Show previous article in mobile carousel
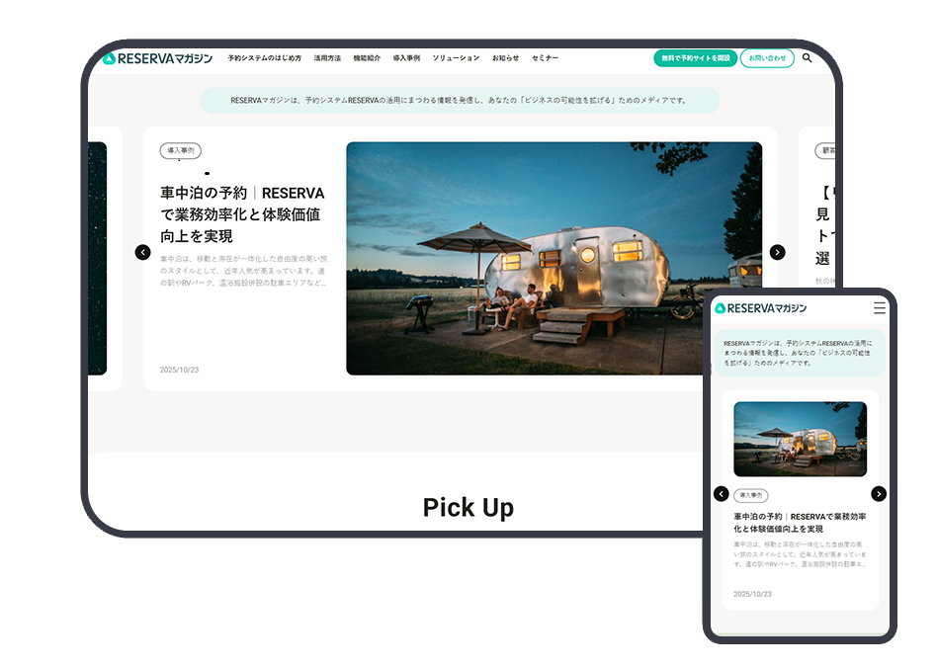Screen dimensions: 937x668 point(721,494)
